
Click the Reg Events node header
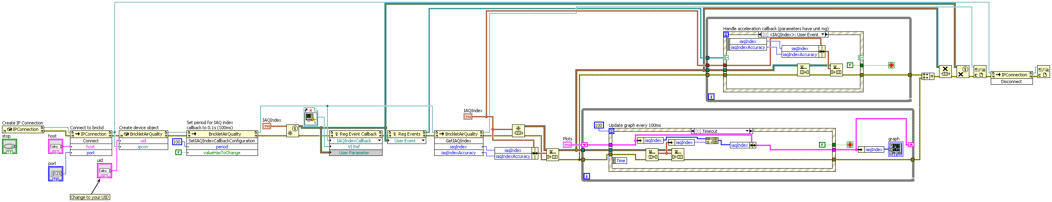point(406,134)
